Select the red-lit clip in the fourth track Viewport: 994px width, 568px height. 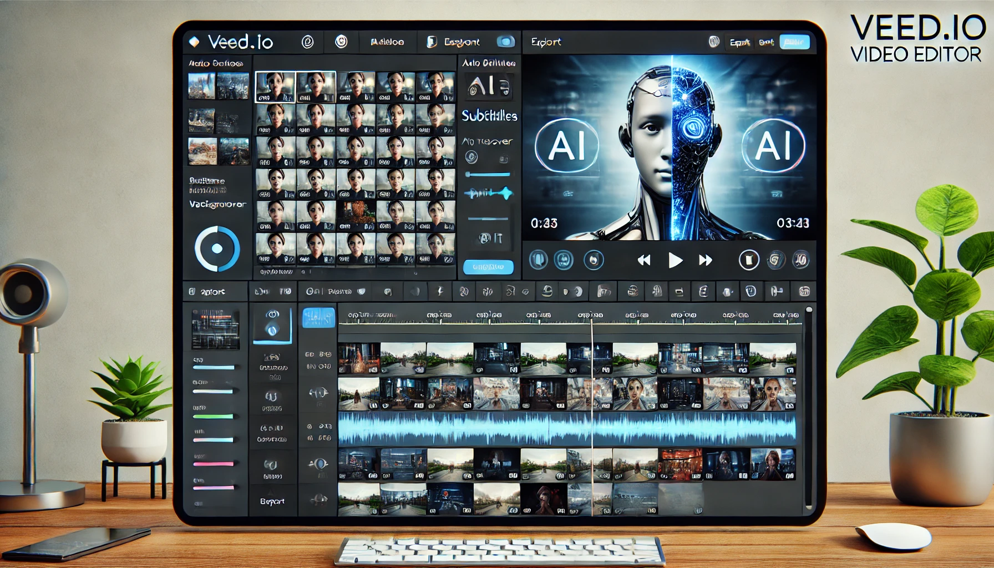680,464
